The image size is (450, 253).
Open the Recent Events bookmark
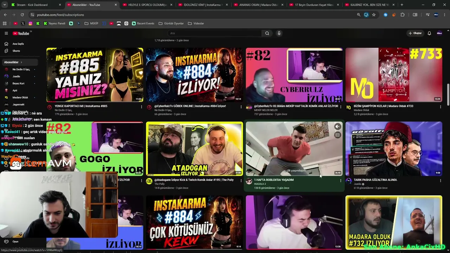[143, 24]
